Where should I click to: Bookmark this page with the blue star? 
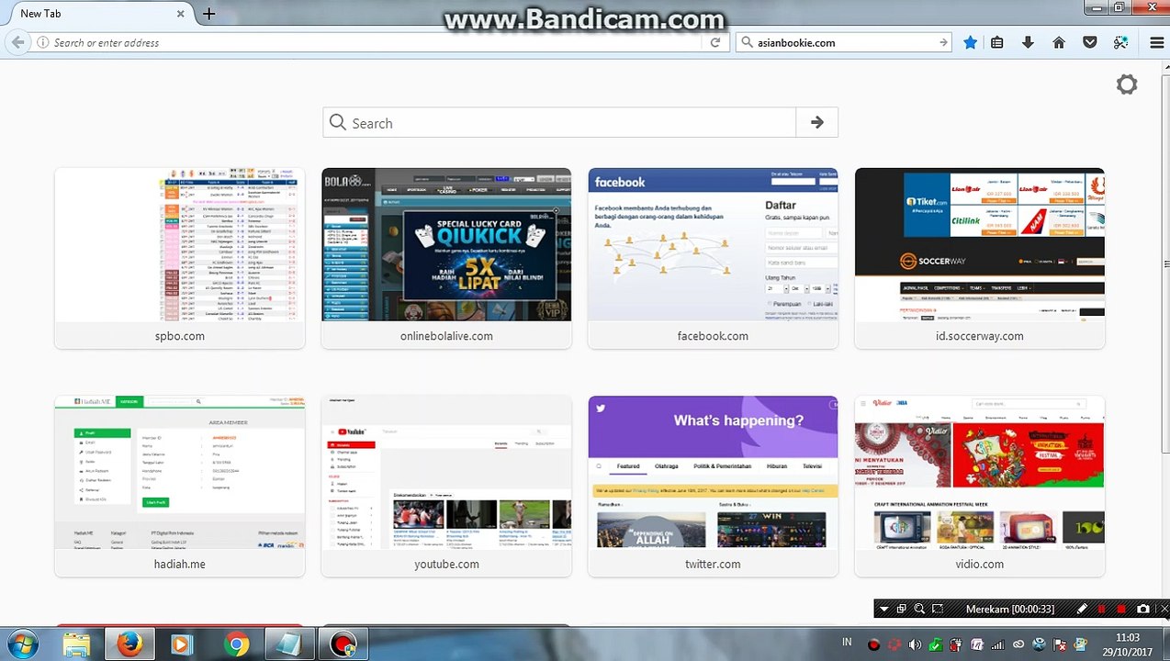point(970,42)
